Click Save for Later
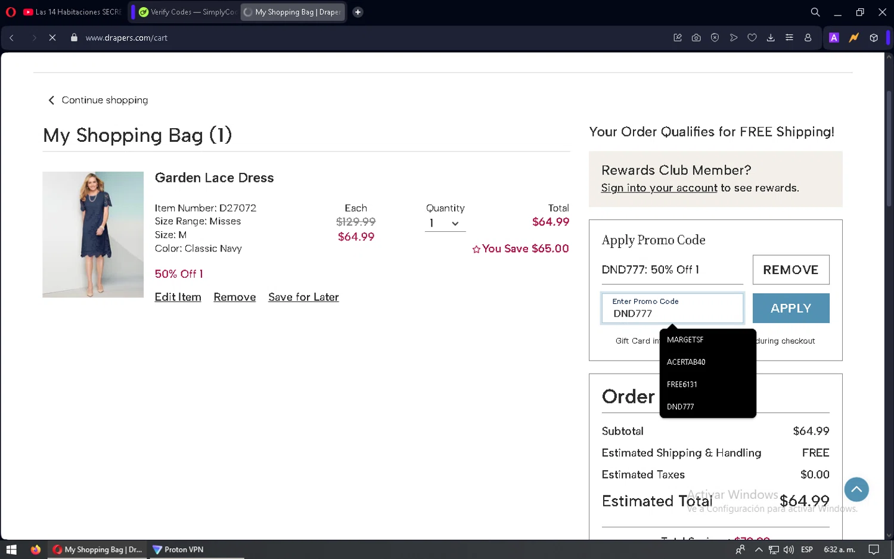894x559 pixels. [x=303, y=297]
